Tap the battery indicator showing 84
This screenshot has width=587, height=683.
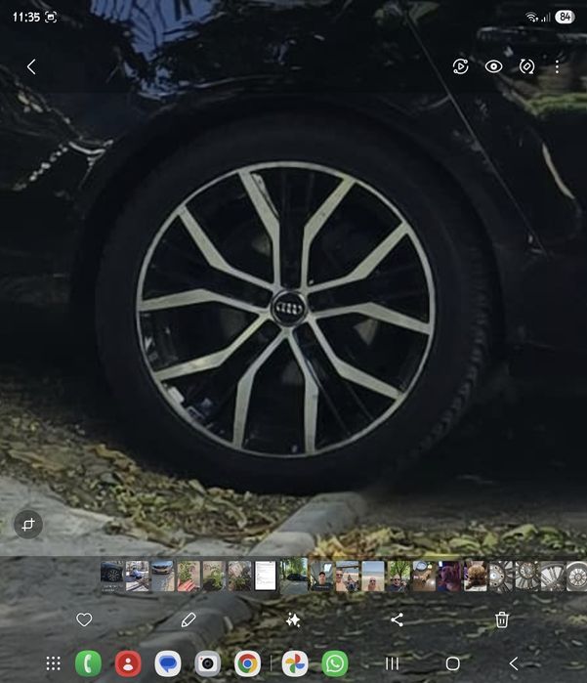(x=565, y=17)
